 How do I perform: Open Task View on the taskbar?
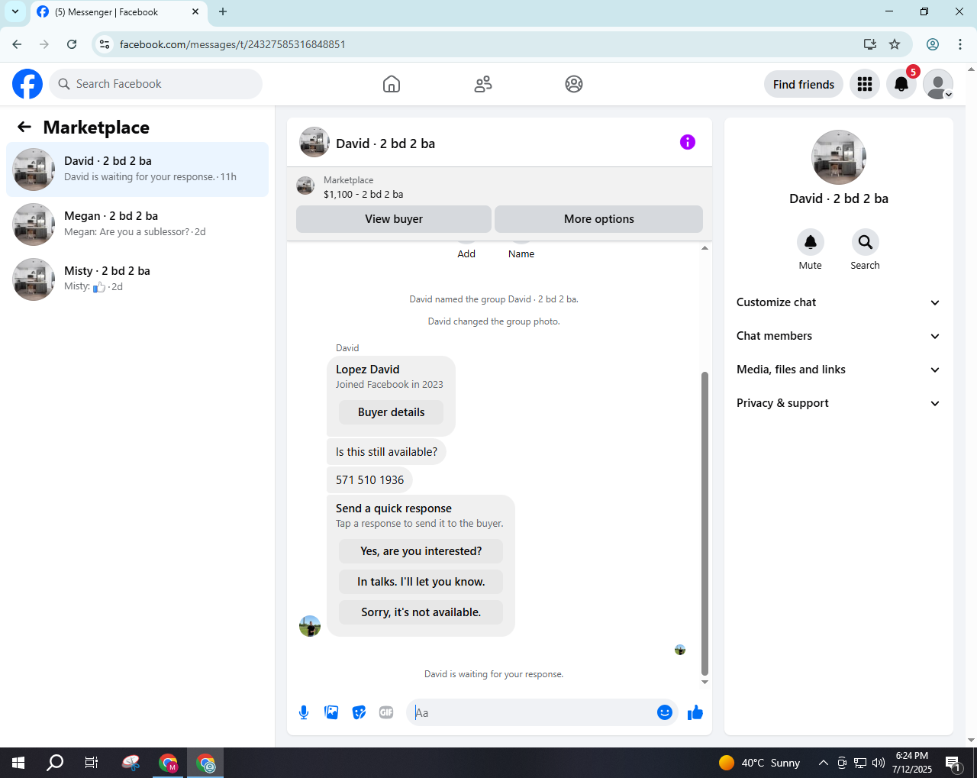click(x=92, y=763)
